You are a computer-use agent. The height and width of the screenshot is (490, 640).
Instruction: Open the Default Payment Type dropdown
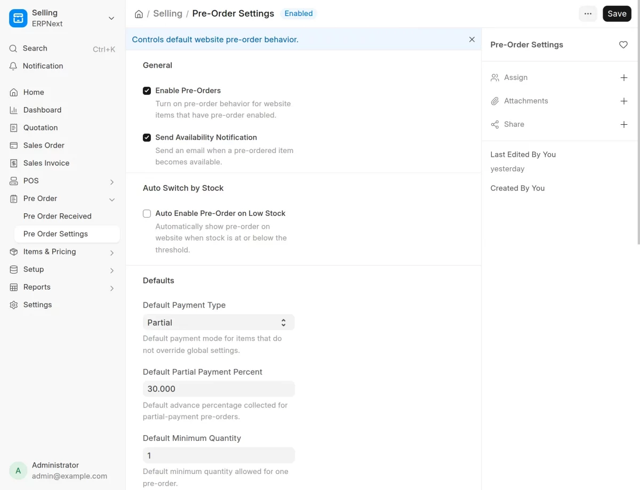coord(219,323)
